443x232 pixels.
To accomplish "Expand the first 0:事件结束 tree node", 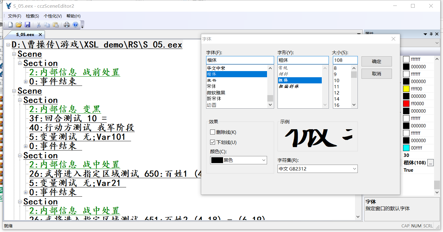I will click(26, 82).
